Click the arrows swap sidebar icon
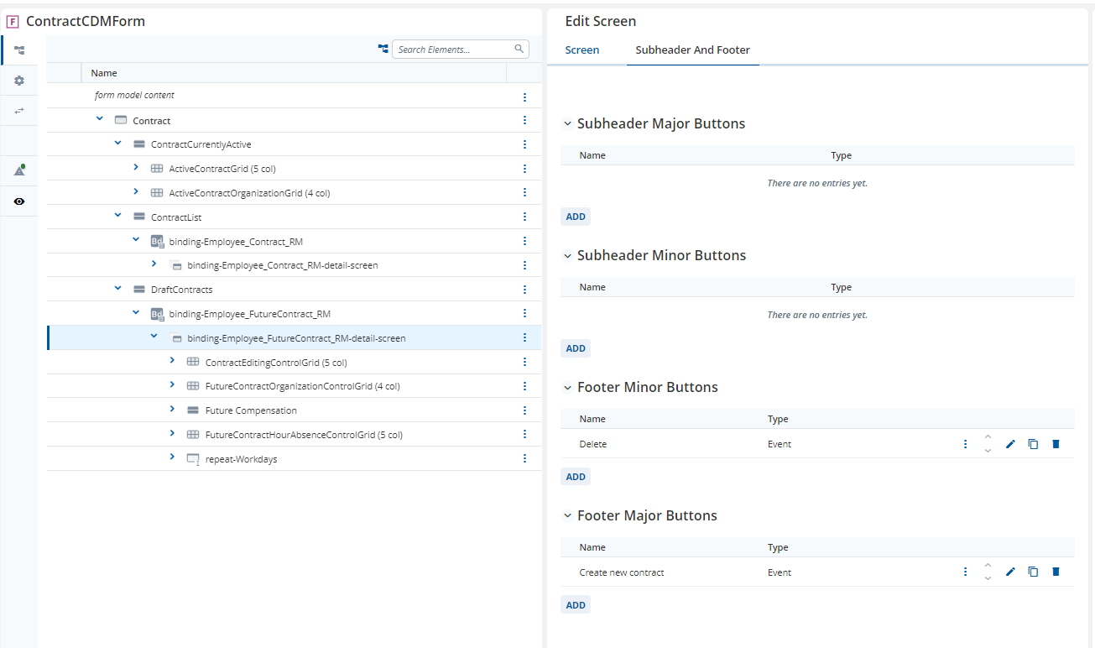 click(x=19, y=111)
